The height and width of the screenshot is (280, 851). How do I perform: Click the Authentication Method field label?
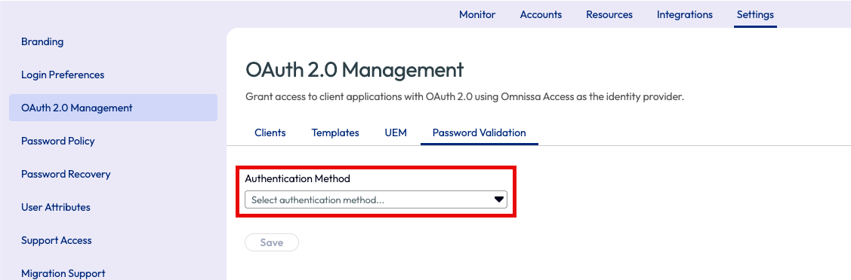pos(298,178)
